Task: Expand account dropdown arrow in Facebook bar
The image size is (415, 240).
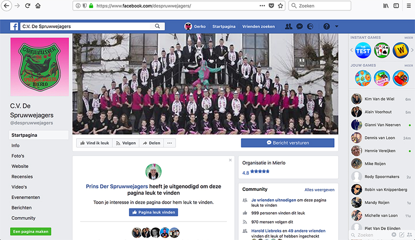Action: 337,26
